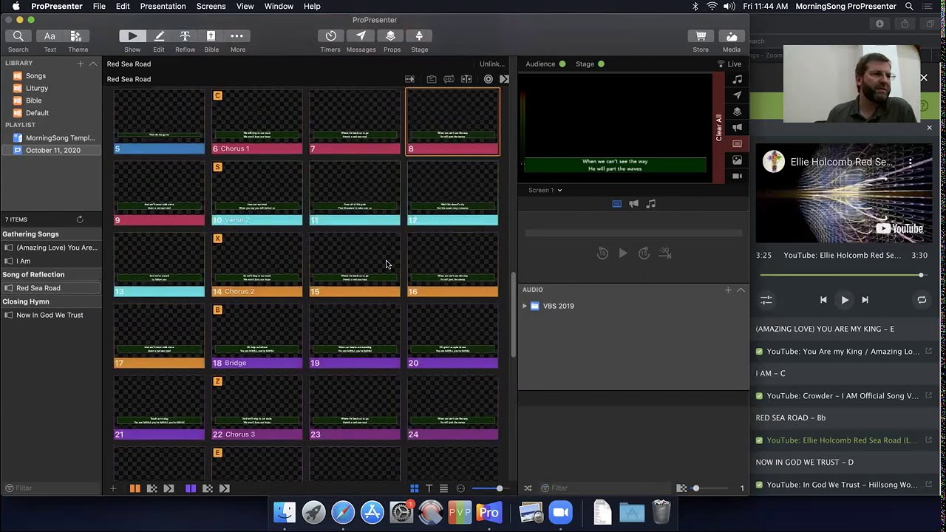946x532 pixels.
Task: Trigger slide 6 Chorus 1
Action: click(257, 122)
